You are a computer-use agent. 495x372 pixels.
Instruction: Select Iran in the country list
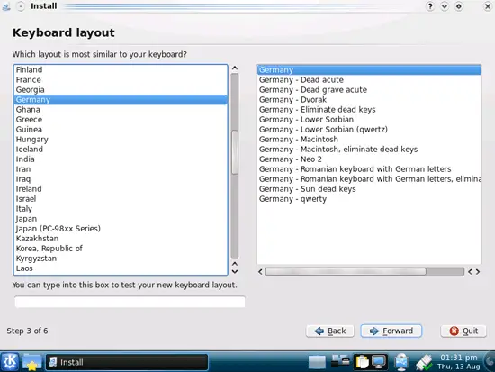pyautogui.click(x=121, y=169)
